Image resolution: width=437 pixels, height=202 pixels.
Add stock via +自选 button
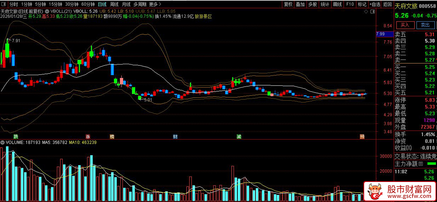(374, 4)
